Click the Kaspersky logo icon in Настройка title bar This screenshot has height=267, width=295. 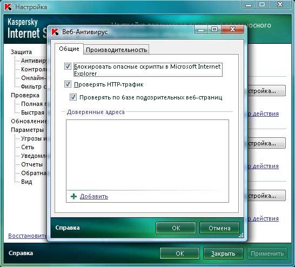click(8, 7)
